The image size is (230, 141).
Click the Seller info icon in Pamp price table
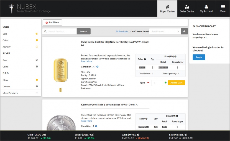click(145, 59)
